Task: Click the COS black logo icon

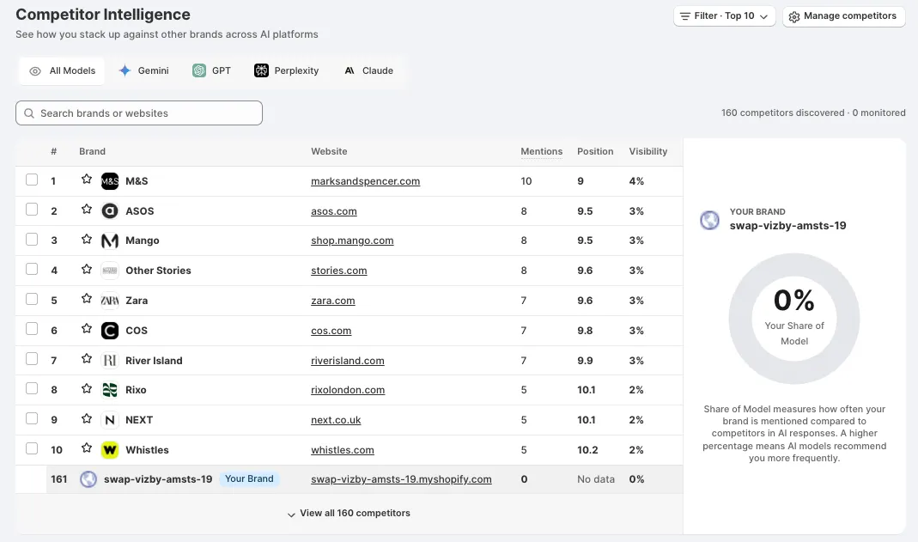Action: (109, 330)
